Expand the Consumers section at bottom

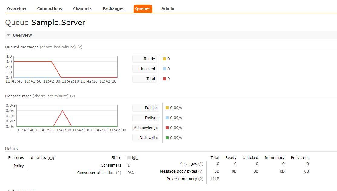21,190
